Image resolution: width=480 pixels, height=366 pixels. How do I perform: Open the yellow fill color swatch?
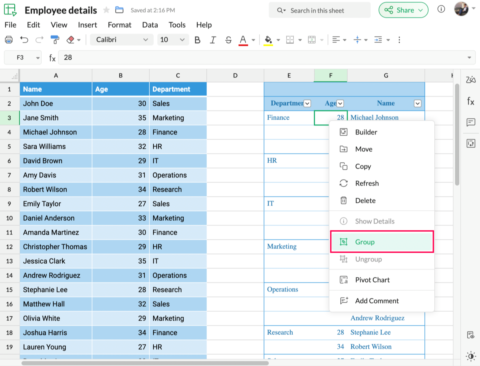click(268, 40)
